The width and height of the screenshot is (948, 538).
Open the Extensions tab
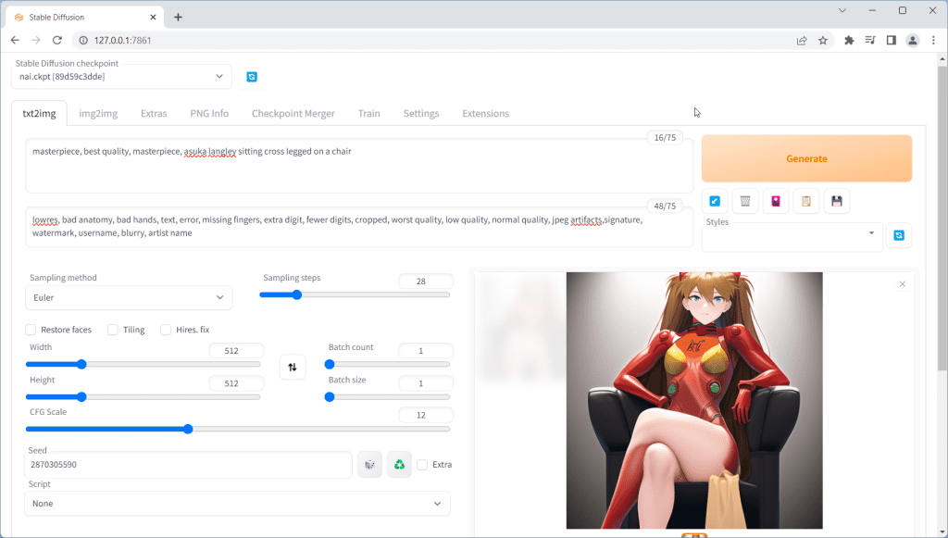[x=485, y=114]
